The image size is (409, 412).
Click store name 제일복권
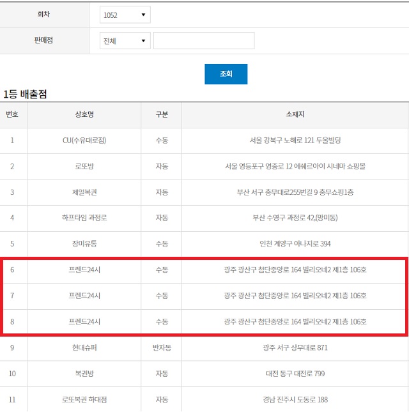84,192
